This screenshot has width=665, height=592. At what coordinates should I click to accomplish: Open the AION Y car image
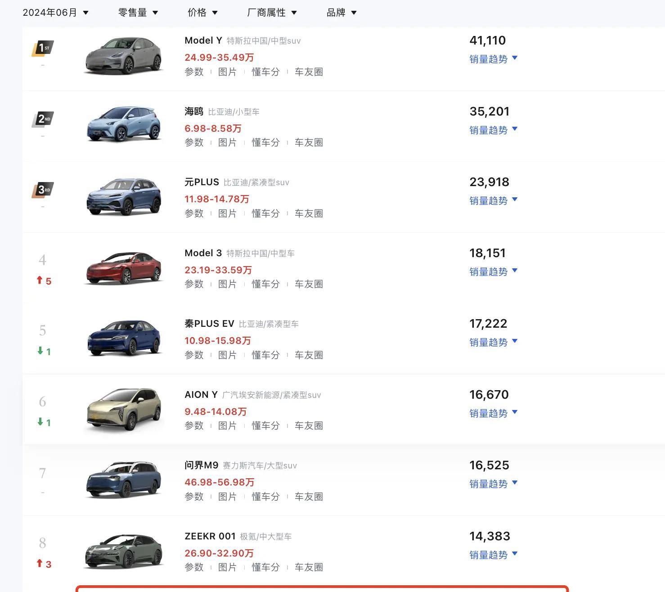pos(124,409)
